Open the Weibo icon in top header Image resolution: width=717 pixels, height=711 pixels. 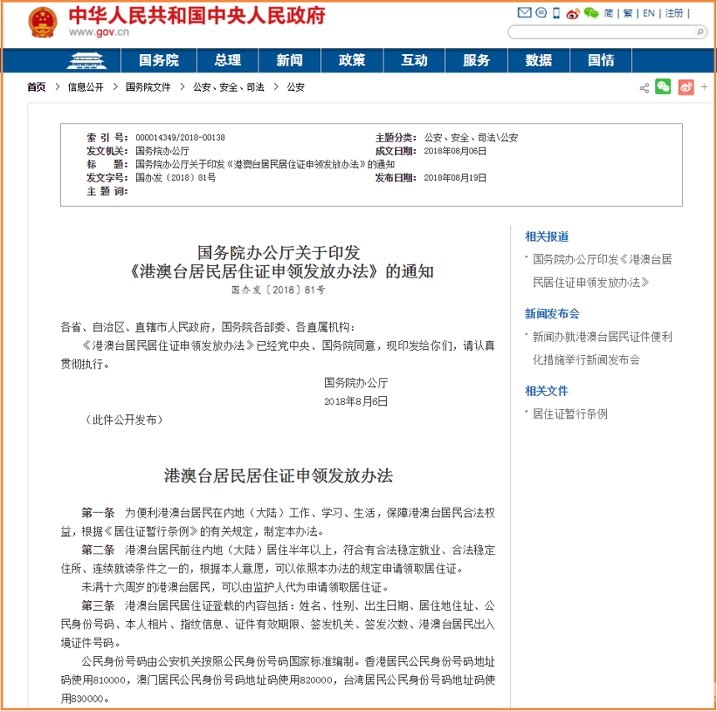click(x=573, y=13)
